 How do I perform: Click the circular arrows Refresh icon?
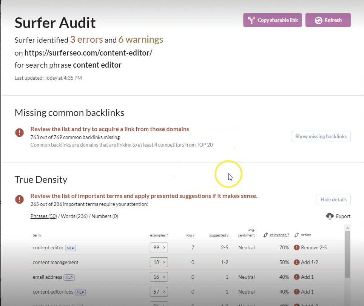coord(319,20)
